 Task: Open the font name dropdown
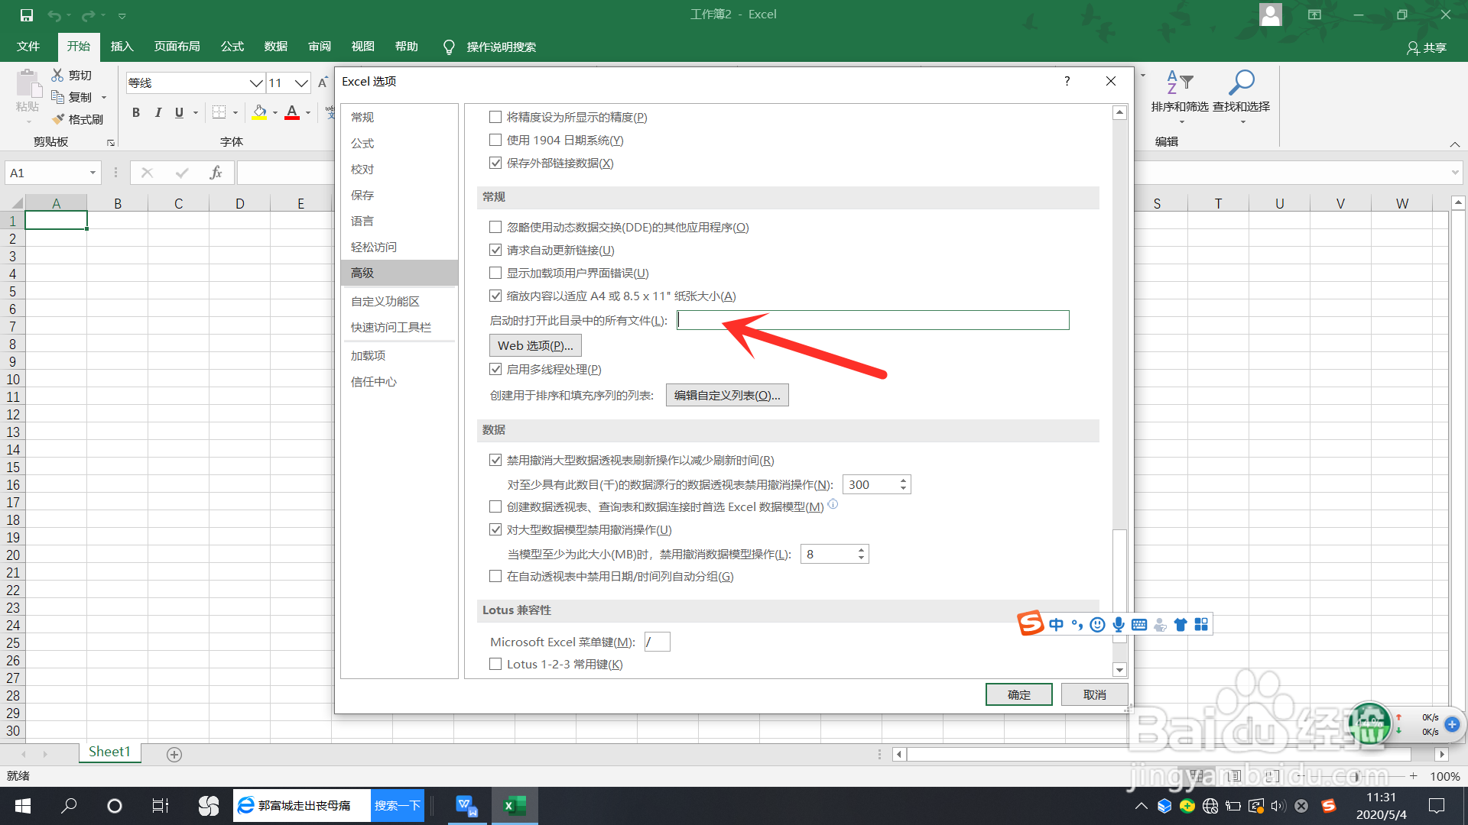point(256,82)
